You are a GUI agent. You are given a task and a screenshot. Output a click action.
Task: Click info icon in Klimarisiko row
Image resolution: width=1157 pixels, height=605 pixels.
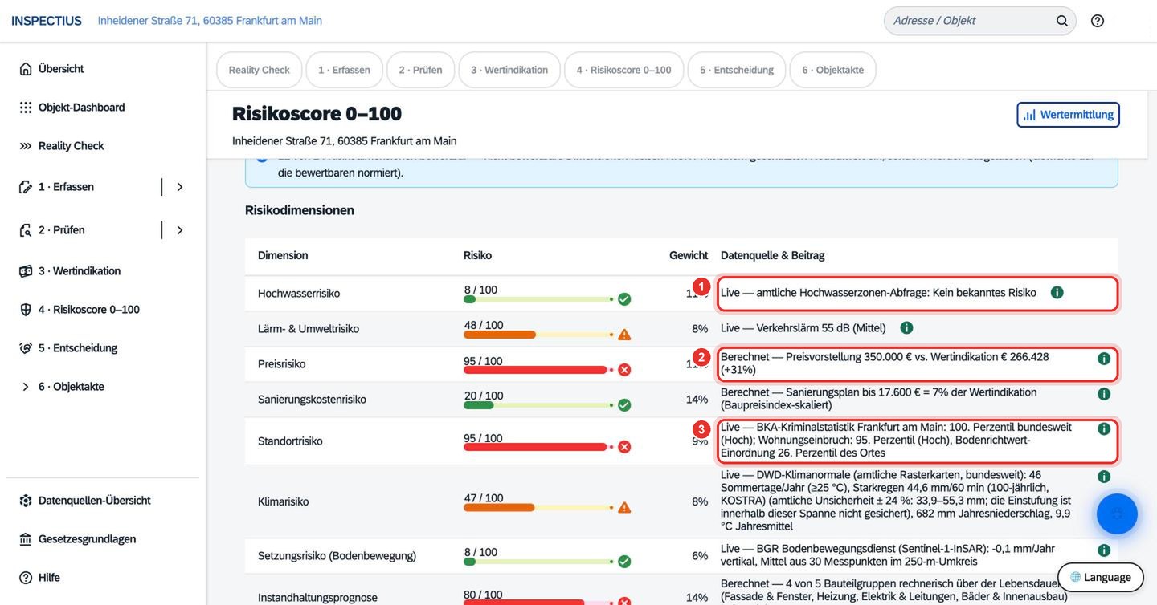(1104, 477)
